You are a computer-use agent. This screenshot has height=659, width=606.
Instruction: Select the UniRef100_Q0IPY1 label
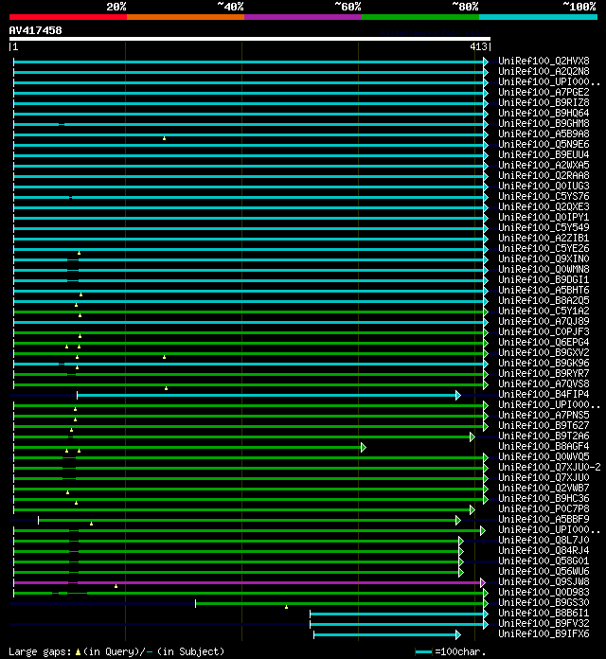coord(544,217)
